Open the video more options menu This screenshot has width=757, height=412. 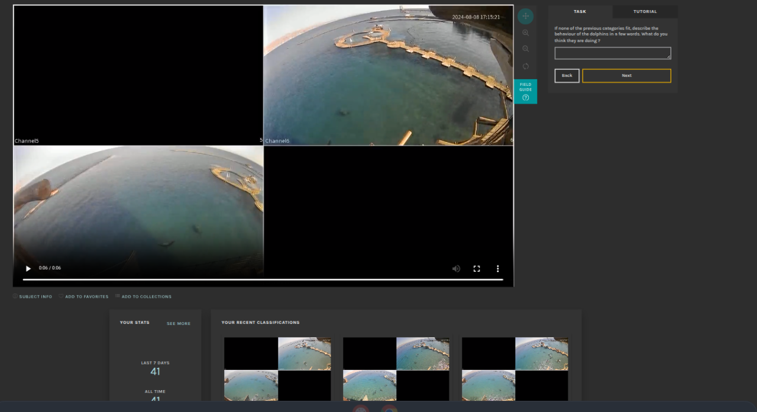click(x=497, y=269)
